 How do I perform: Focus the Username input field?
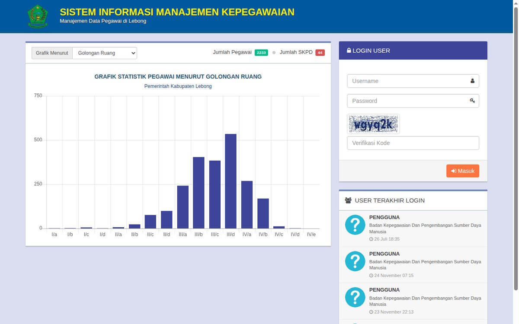(413, 81)
